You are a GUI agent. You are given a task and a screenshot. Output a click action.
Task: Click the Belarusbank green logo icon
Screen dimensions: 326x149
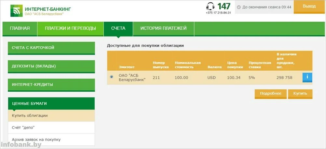point(16,11)
